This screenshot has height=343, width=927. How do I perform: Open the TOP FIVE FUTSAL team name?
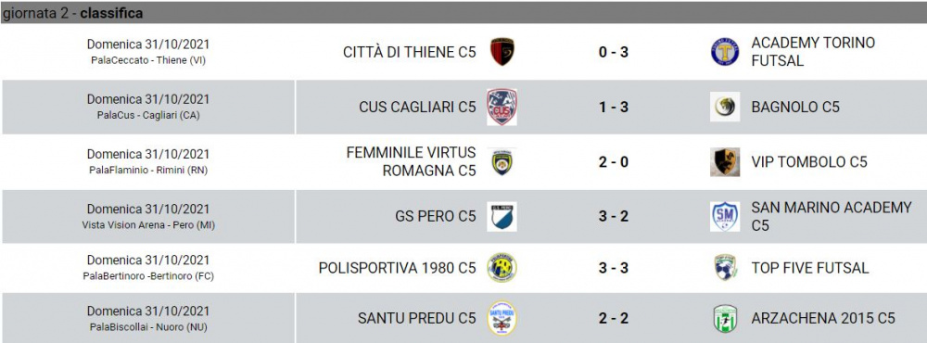coord(810,268)
